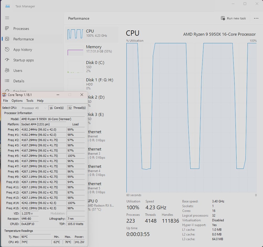Click the Run new task icon
The width and height of the screenshot is (263, 247).
click(x=223, y=18)
